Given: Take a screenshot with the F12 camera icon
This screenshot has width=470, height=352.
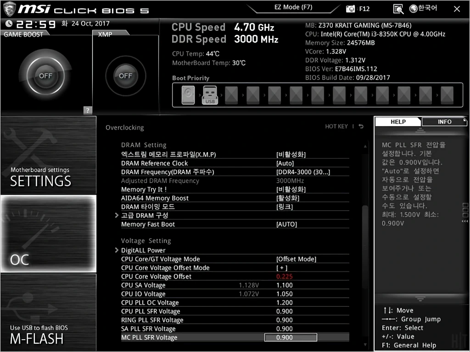Looking at the screenshot, I should point(350,9).
